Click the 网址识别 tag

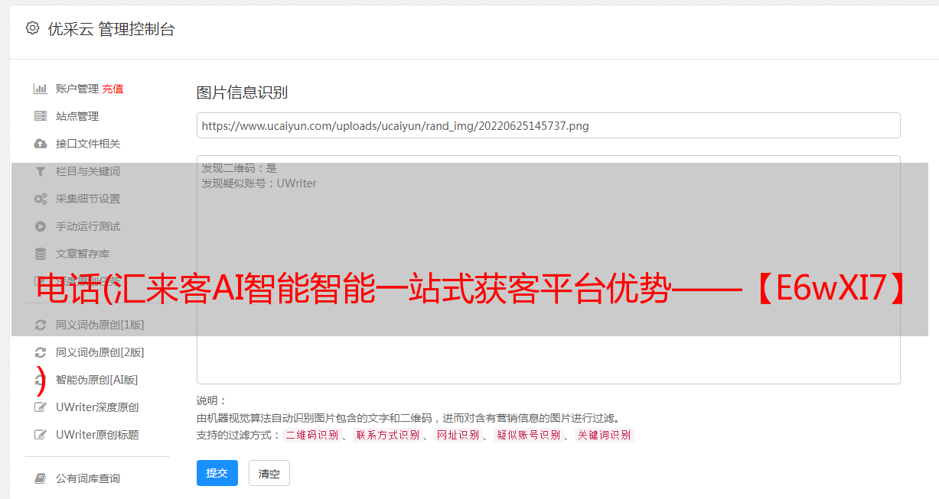click(458, 435)
